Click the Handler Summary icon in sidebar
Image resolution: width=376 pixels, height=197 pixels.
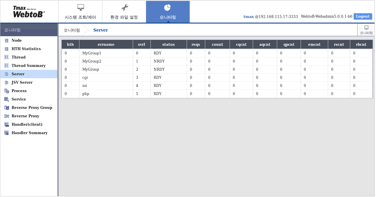pyautogui.click(x=6, y=133)
